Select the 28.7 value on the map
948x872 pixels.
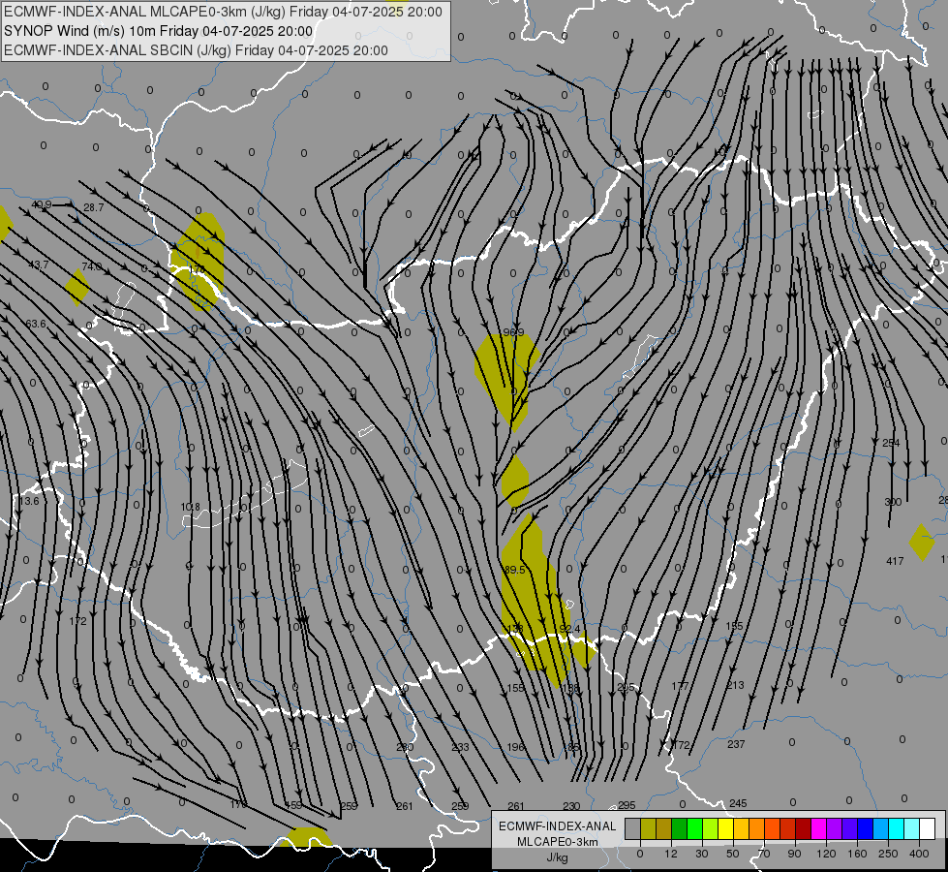click(x=94, y=207)
